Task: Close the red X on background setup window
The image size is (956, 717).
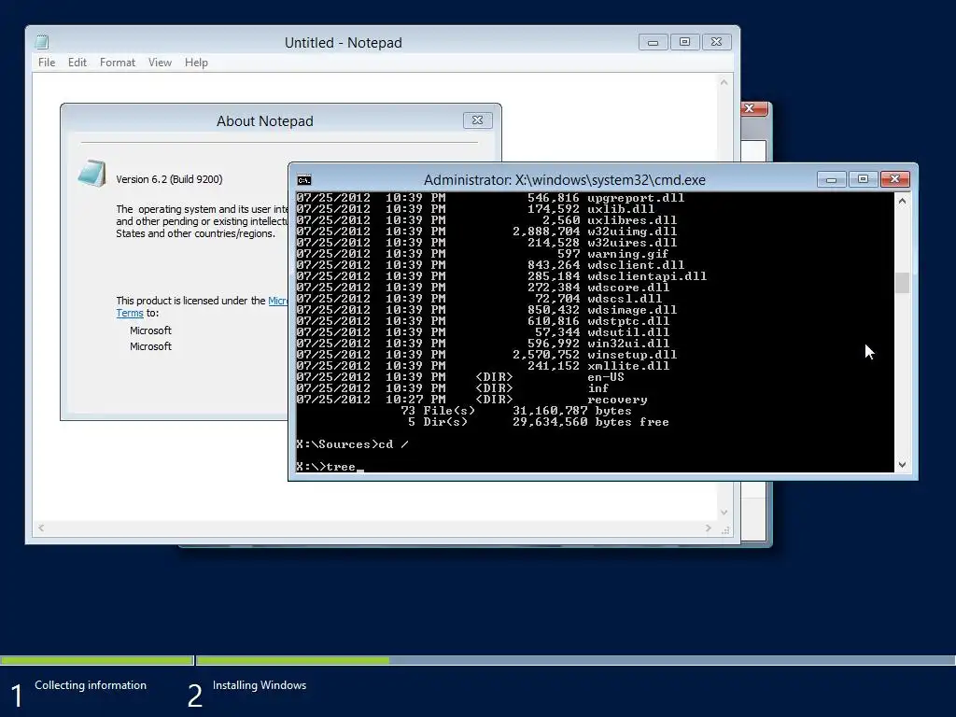Action: [753, 108]
